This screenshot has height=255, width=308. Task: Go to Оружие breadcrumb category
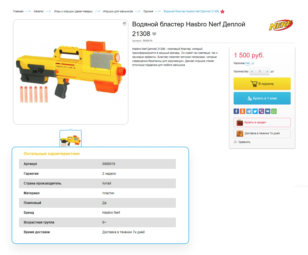click(148, 11)
